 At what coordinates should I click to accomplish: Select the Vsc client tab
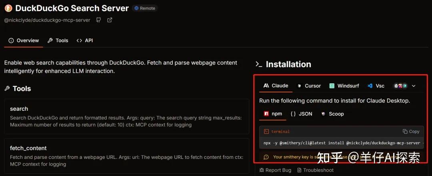pos(376,86)
